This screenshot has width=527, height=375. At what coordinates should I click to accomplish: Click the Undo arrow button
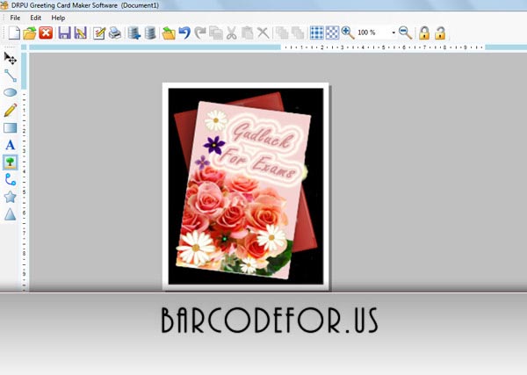(x=184, y=32)
